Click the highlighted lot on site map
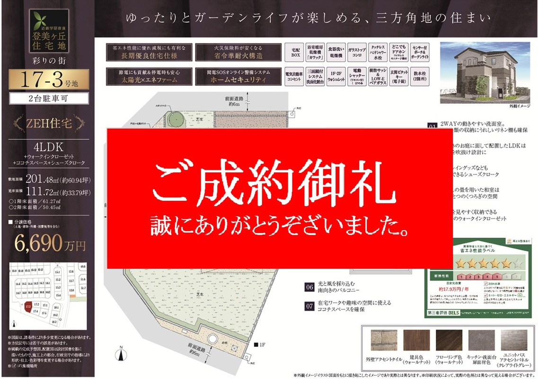 click(x=28, y=307)
